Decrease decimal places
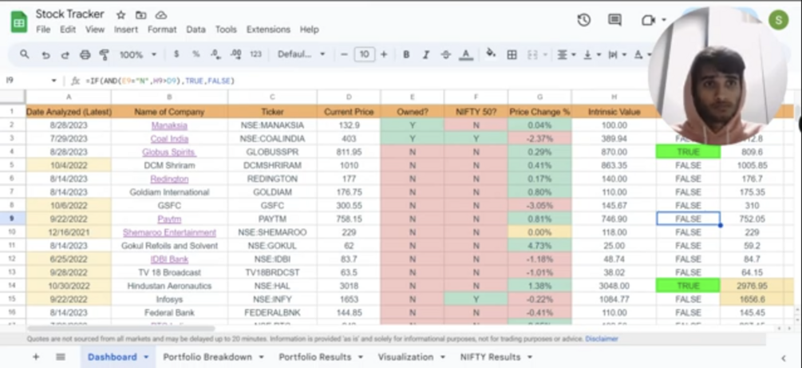802x368 pixels. [x=215, y=54]
